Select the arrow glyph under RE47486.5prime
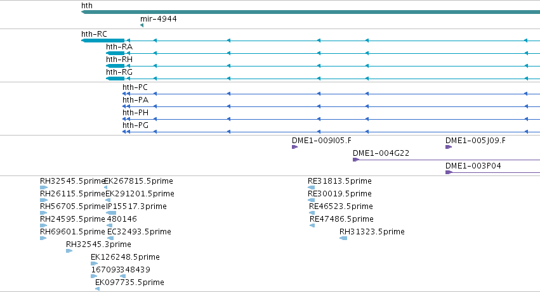The height and width of the screenshot is (292, 540). pos(312,226)
